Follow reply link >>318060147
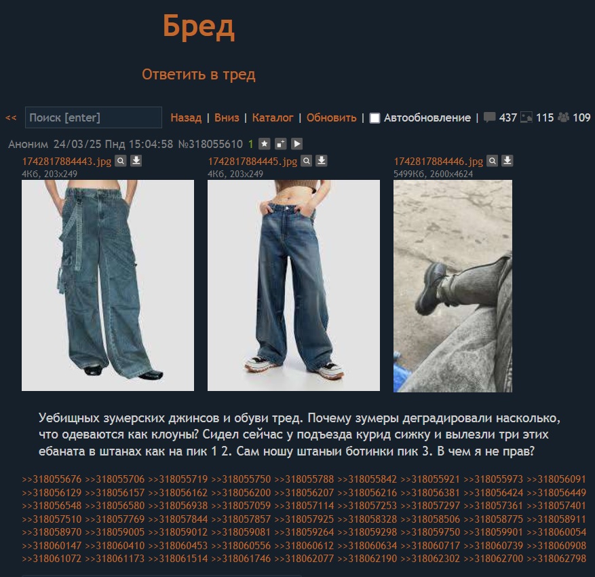595x577 pixels. tap(52, 546)
